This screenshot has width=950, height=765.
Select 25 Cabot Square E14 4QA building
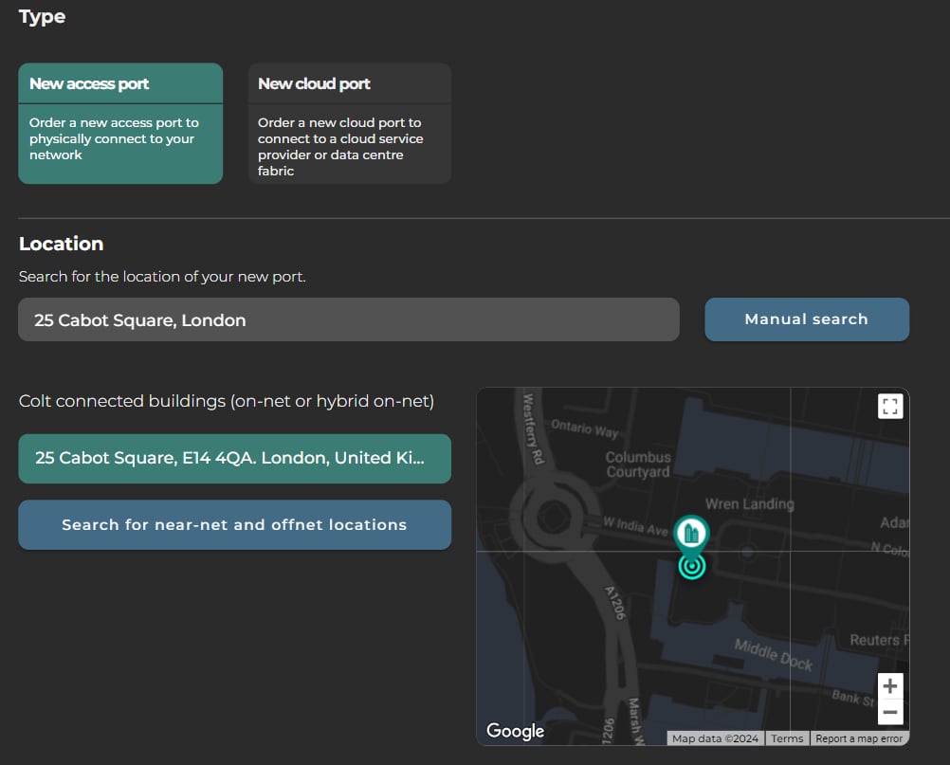click(x=234, y=459)
